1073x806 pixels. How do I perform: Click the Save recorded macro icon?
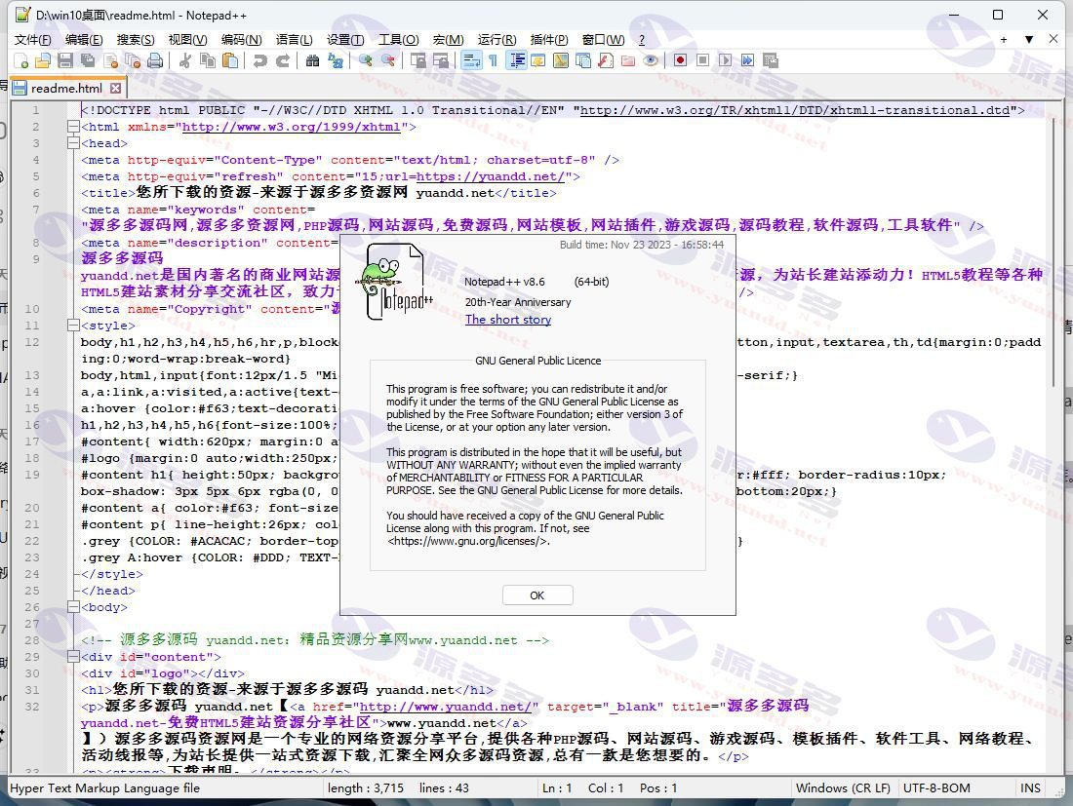click(x=771, y=60)
